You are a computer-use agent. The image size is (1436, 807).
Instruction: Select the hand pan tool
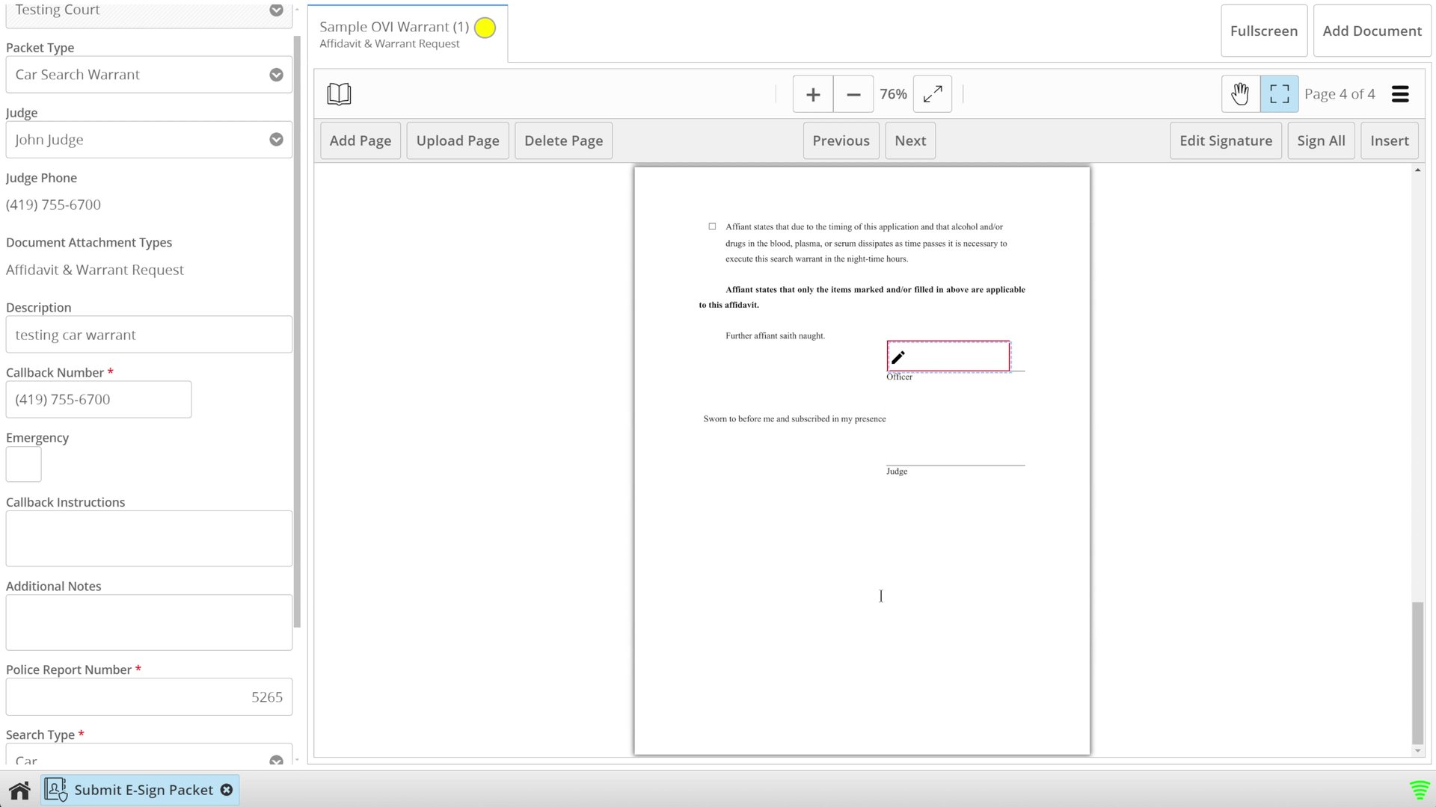[1240, 94]
